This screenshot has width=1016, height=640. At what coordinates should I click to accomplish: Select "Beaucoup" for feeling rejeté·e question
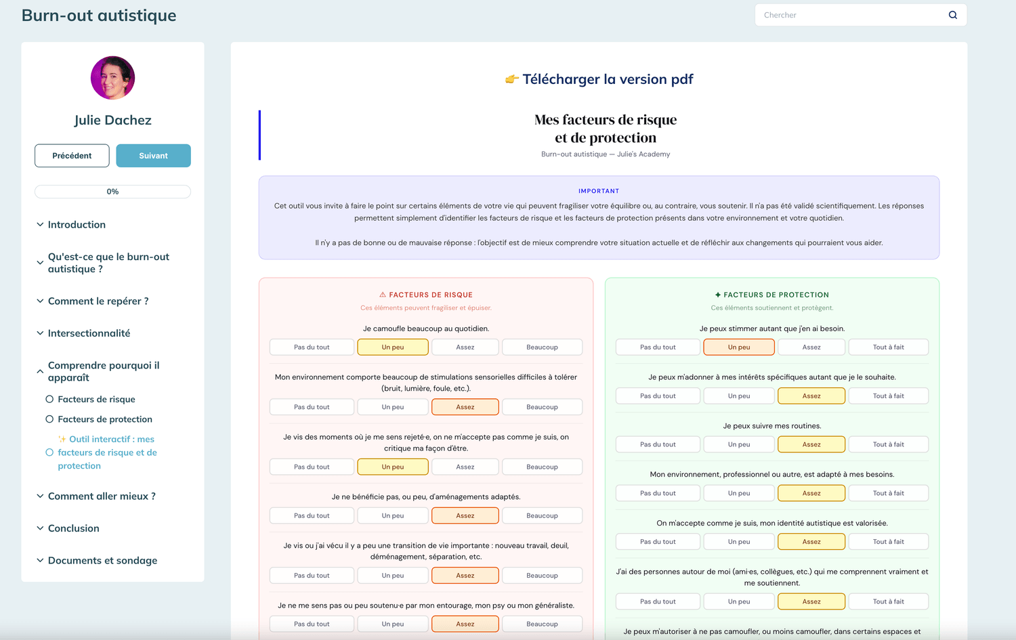click(x=542, y=467)
